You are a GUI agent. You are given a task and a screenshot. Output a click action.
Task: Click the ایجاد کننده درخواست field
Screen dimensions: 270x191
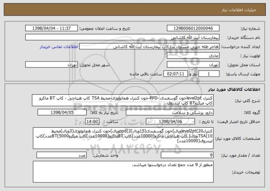click(149, 46)
